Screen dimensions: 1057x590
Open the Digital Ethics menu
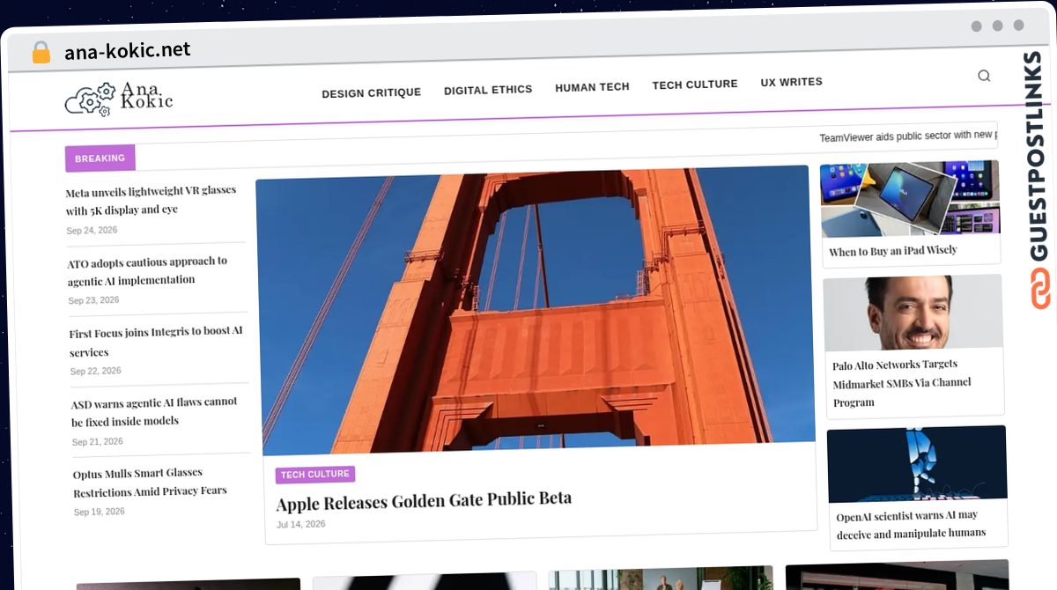[x=488, y=90]
